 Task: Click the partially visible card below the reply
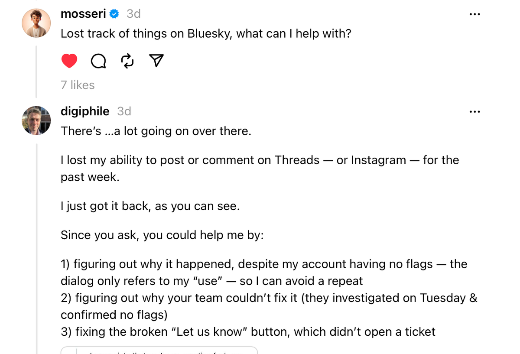pos(159,351)
